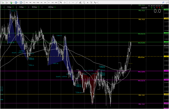Screen dimensions: 169x109
Task: Switch chart to M30 timeframe
Action: 38,2
